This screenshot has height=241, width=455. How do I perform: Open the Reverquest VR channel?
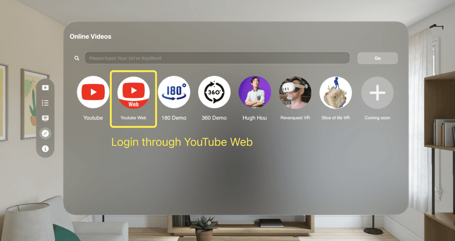tap(295, 92)
